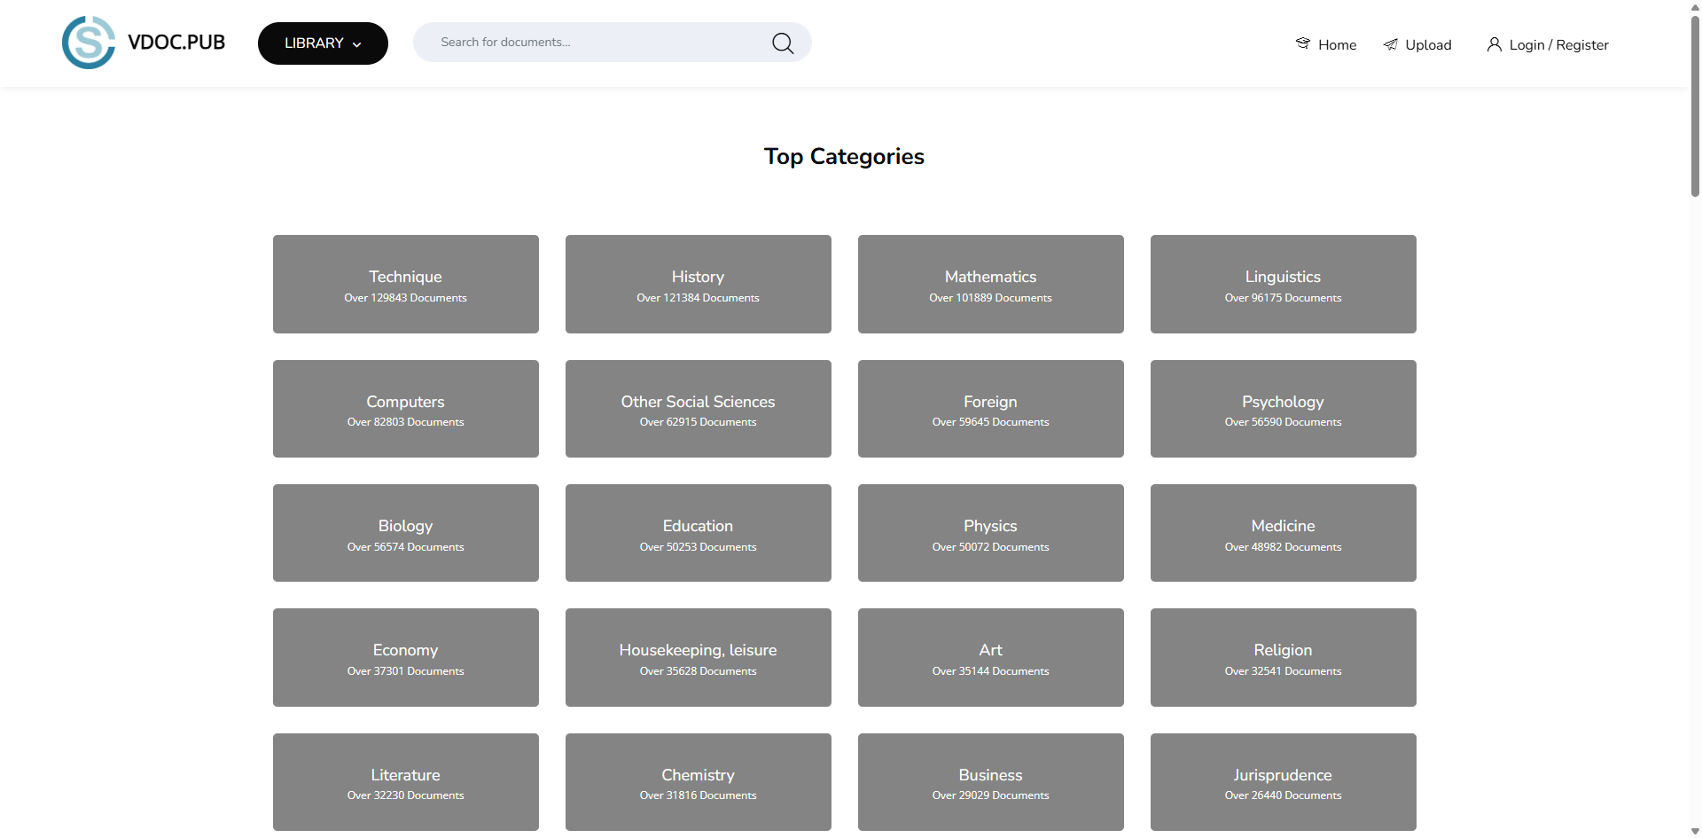Select the Computers category tile
1702x838 pixels.
(x=405, y=409)
